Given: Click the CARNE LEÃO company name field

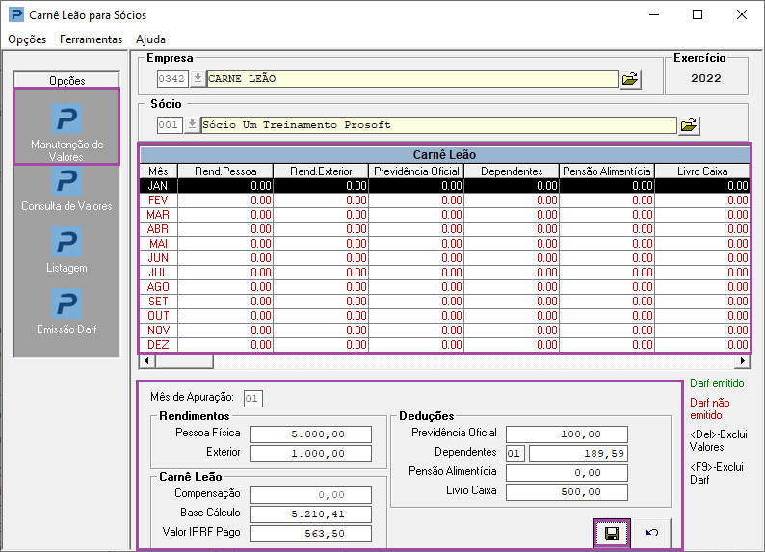Looking at the screenshot, I should pyautogui.click(x=412, y=78).
